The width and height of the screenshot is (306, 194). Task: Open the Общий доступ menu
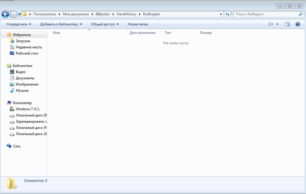(x=105, y=24)
